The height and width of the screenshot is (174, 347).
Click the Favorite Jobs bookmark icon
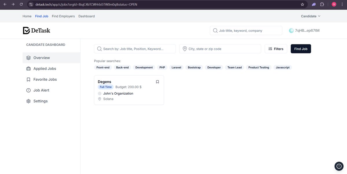(x=28, y=79)
